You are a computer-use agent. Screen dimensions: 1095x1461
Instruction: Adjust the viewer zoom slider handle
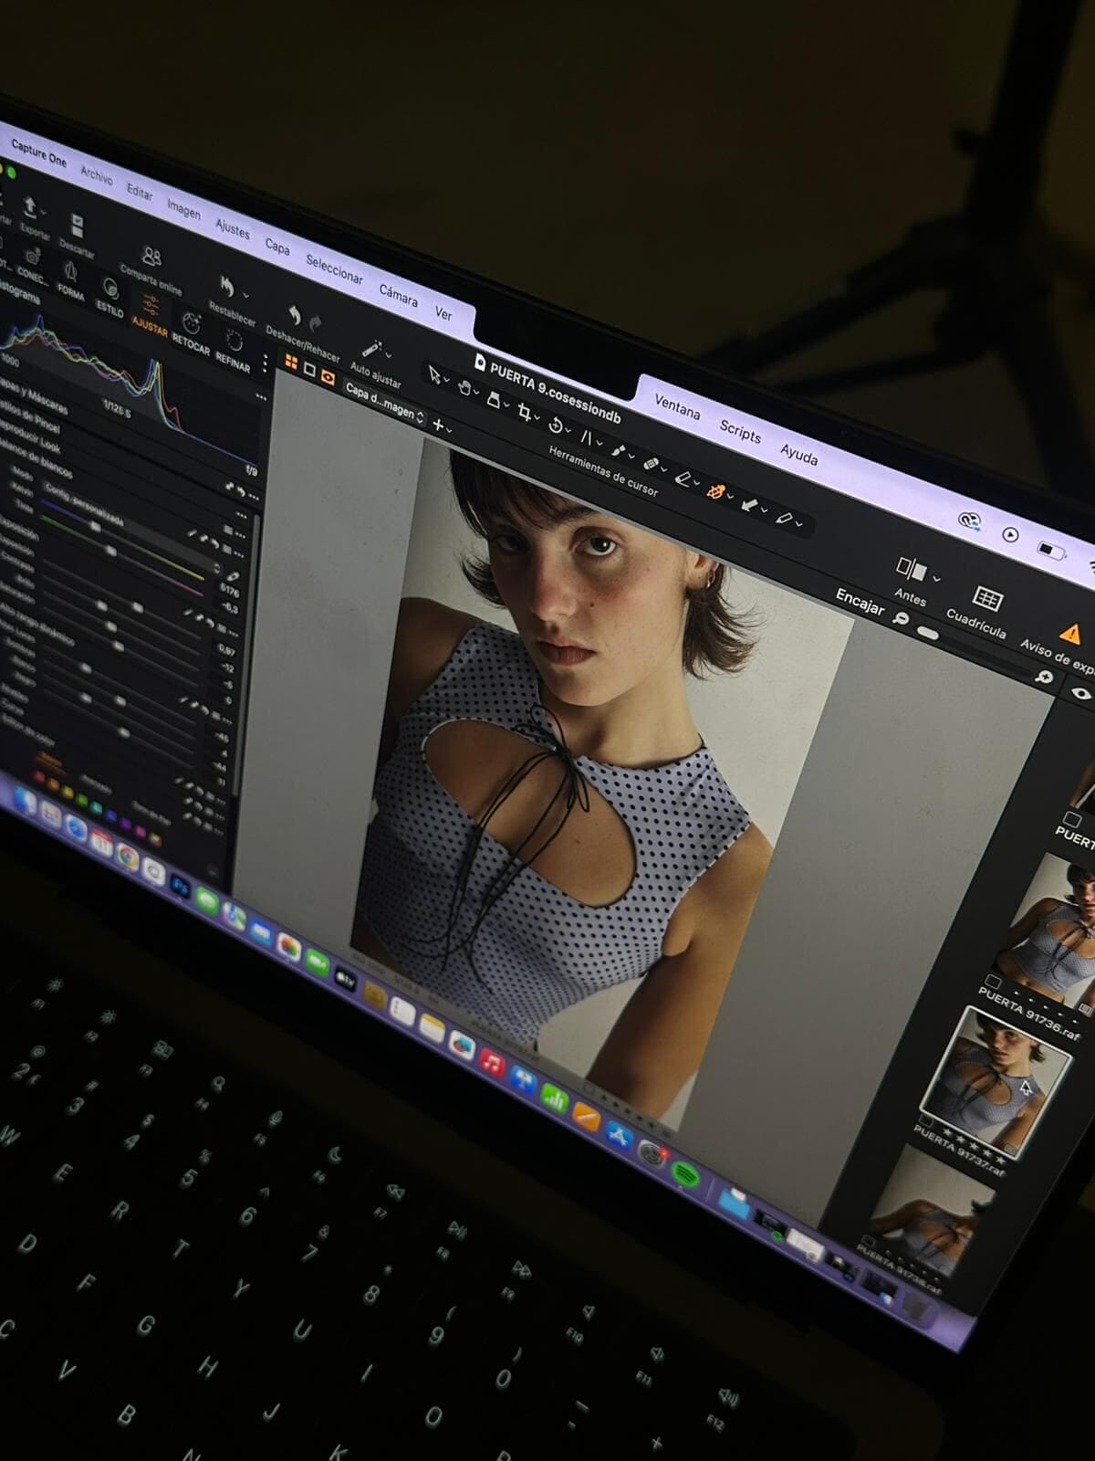tap(927, 632)
